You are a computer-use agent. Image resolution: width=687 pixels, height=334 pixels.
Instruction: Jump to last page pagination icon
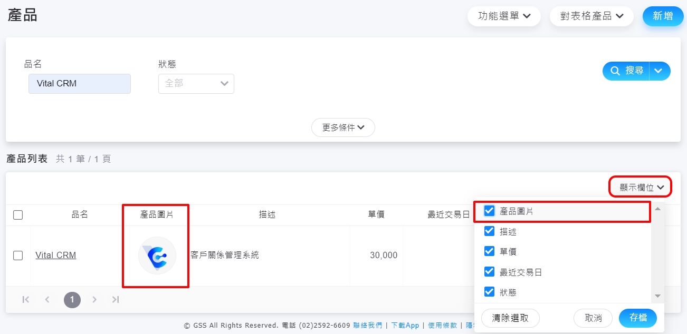pyautogui.click(x=116, y=300)
